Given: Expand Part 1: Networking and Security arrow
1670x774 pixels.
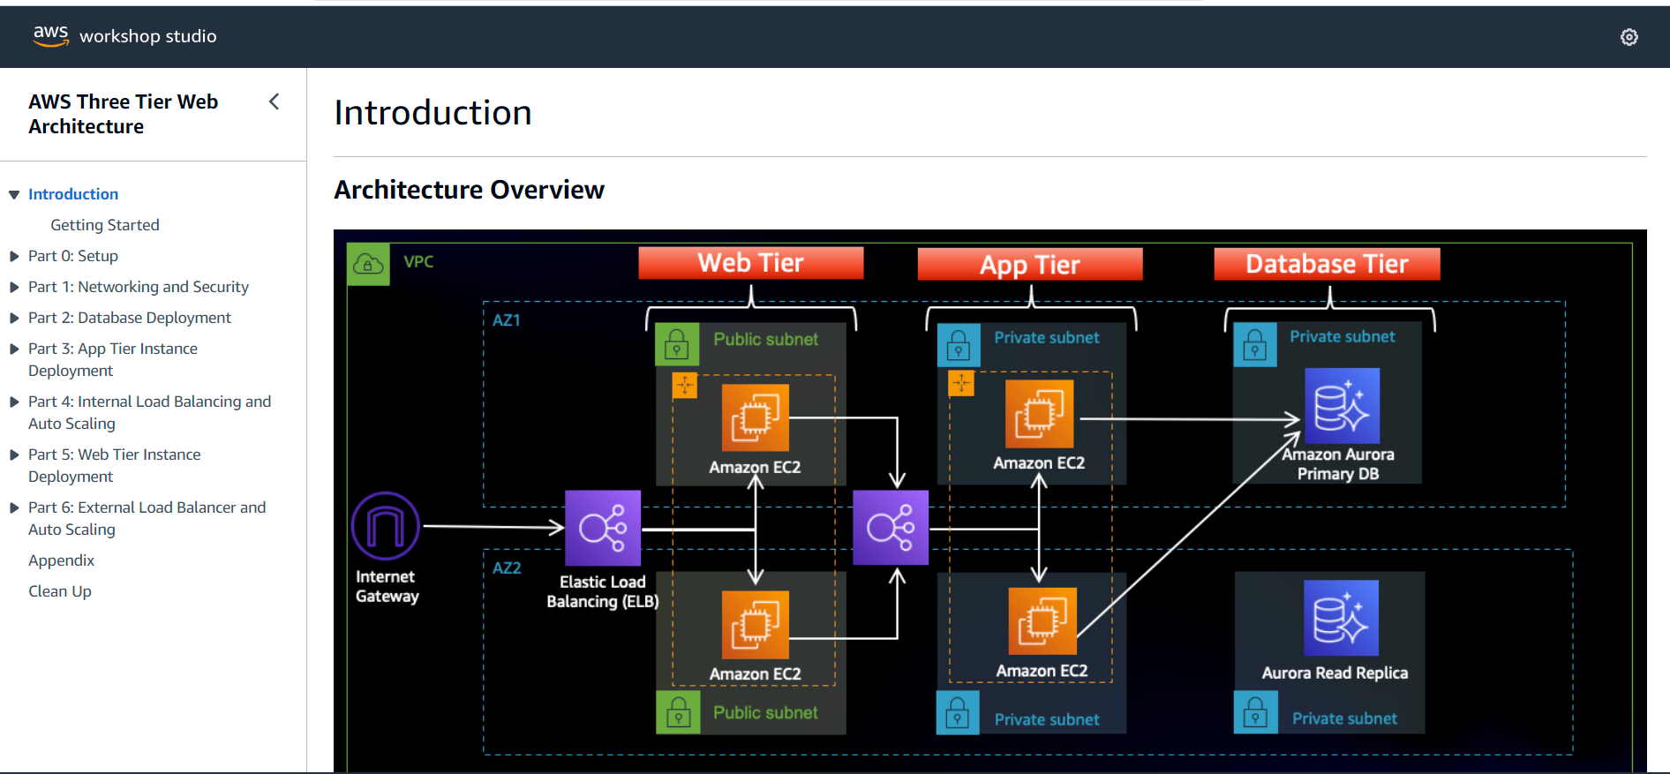Looking at the screenshot, I should 14,287.
